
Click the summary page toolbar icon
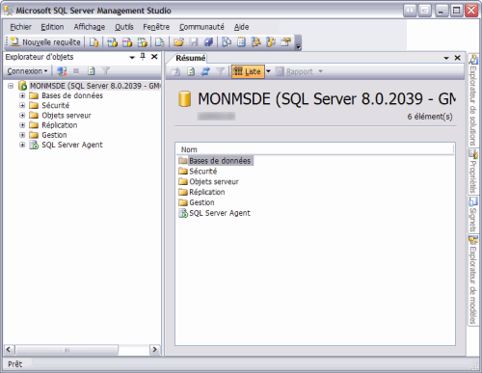(x=241, y=42)
